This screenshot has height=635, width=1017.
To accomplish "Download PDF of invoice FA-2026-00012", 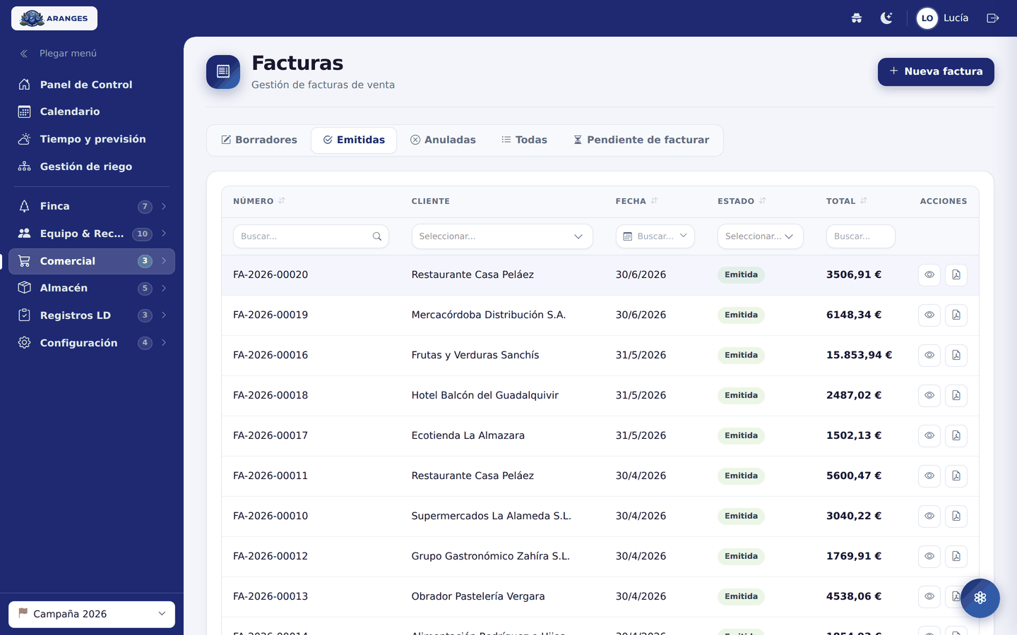I will point(956,557).
